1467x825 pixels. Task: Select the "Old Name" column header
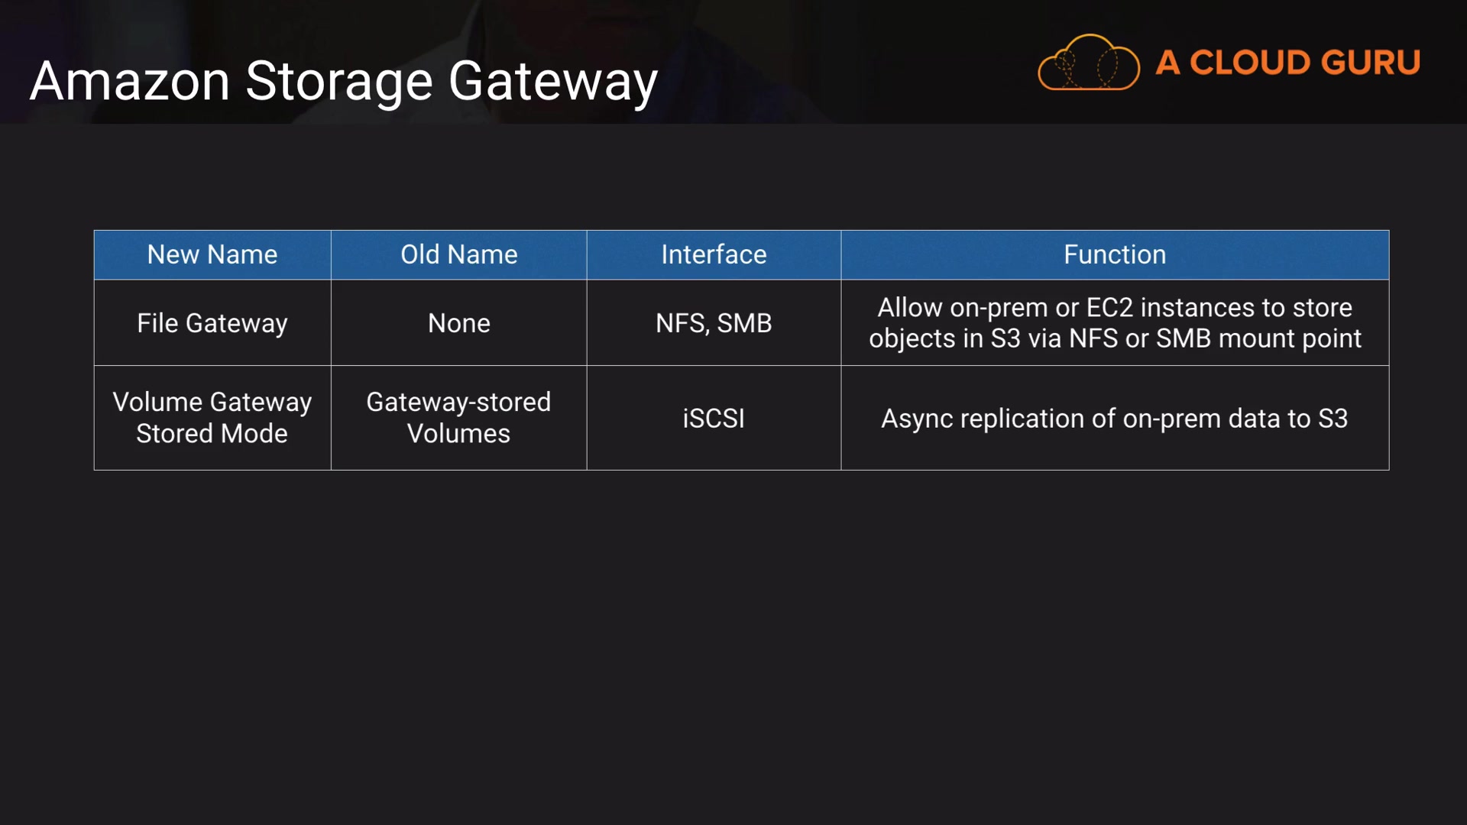458,254
